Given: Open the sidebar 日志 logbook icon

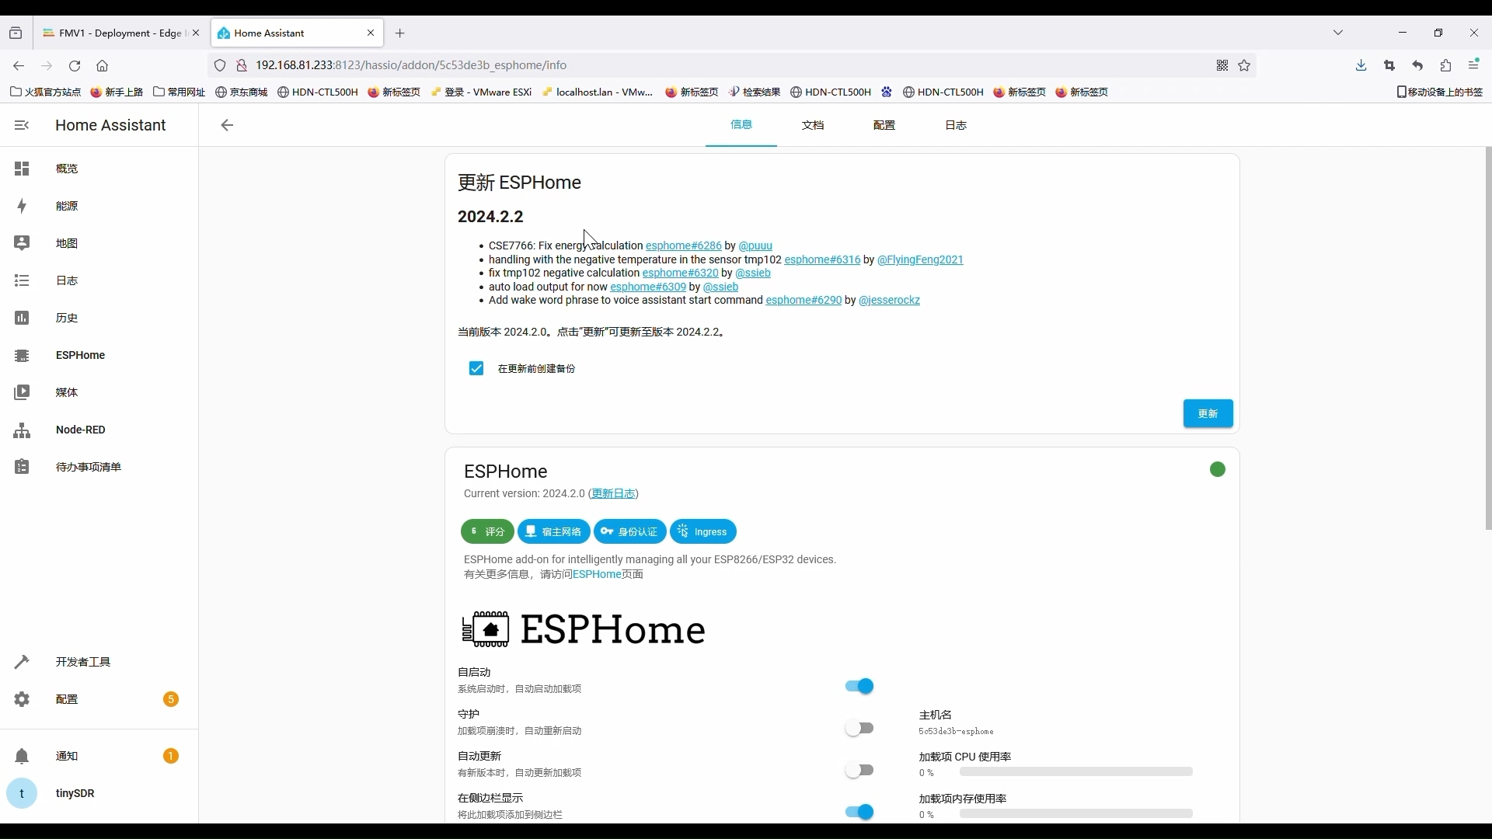Looking at the screenshot, I should [x=22, y=280].
